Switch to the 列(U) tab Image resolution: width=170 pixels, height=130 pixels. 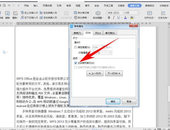98,33
